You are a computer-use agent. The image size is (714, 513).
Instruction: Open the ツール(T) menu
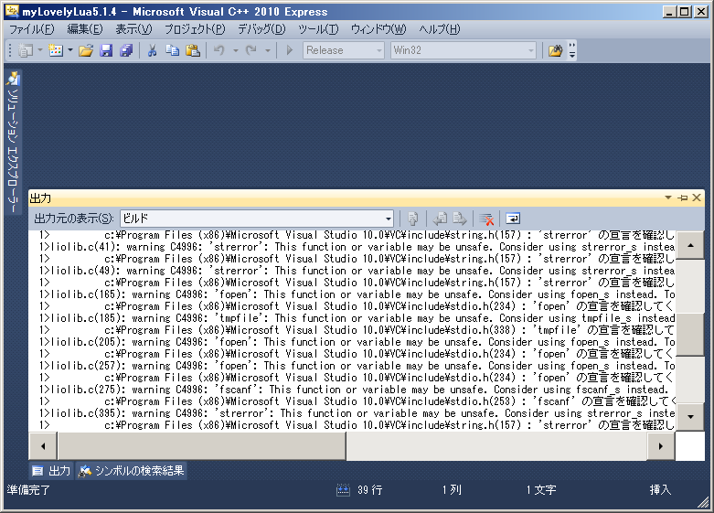[318, 29]
